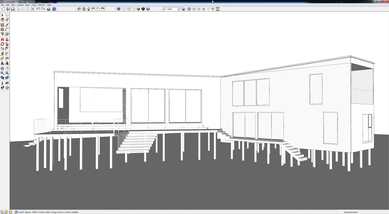
Task: Activate the Circle drawing tool
Action: coord(2,29)
